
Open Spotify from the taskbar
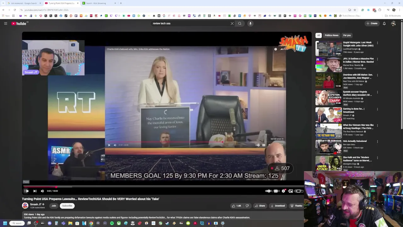pos(112,223)
